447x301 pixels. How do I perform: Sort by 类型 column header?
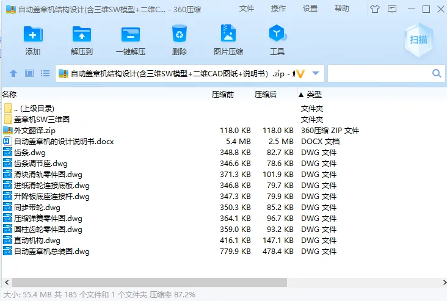click(314, 95)
